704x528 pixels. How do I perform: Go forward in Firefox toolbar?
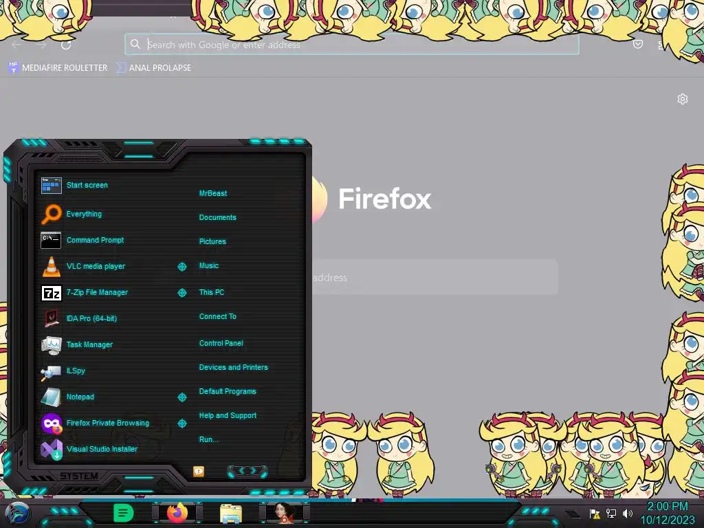click(x=41, y=45)
